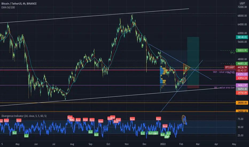Click the 36063.97 purple price label
This screenshot has width=249, height=147.
pyautogui.click(x=242, y=85)
